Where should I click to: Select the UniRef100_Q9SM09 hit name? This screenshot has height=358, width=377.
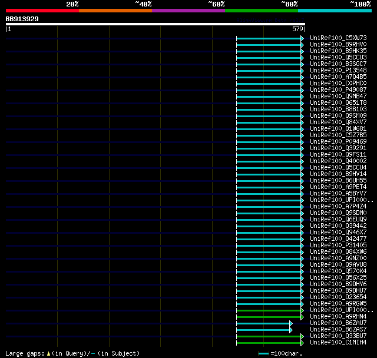[x=338, y=116]
